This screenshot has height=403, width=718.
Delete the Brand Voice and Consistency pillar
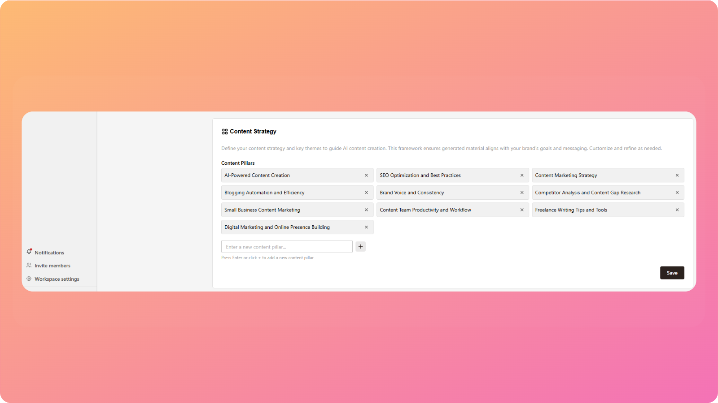pyautogui.click(x=521, y=193)
